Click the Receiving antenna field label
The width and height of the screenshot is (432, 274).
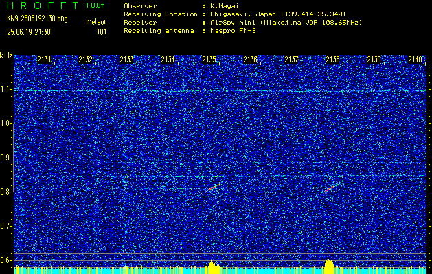pyautogui.click(x=159, y=31)
